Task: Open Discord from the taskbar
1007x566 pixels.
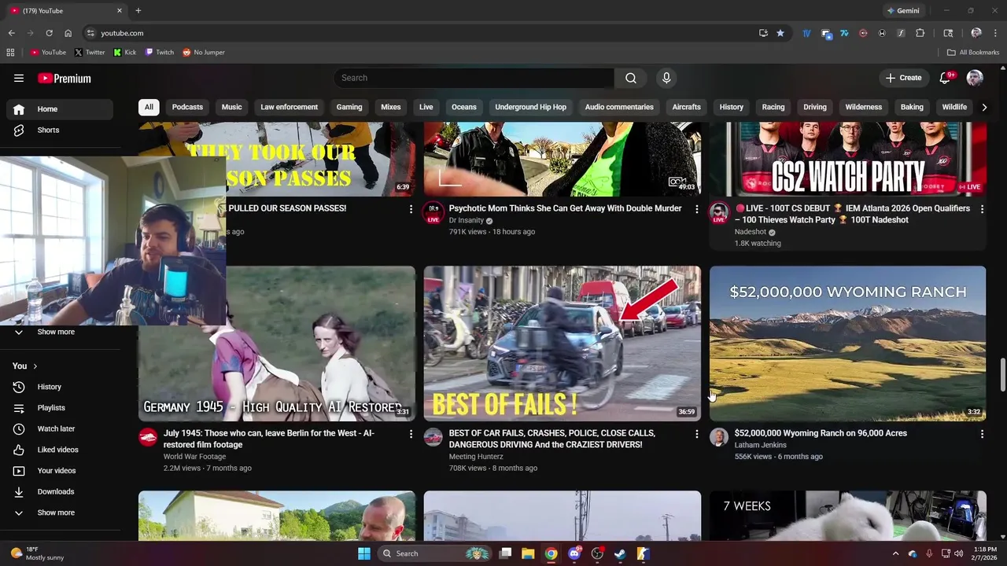Action: tap(574, 553)
